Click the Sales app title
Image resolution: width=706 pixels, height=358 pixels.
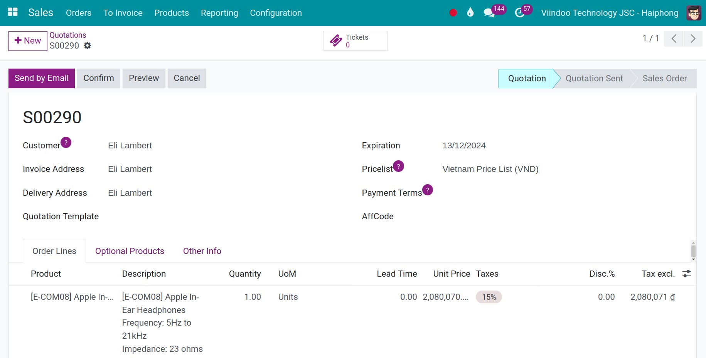[40, 13]
